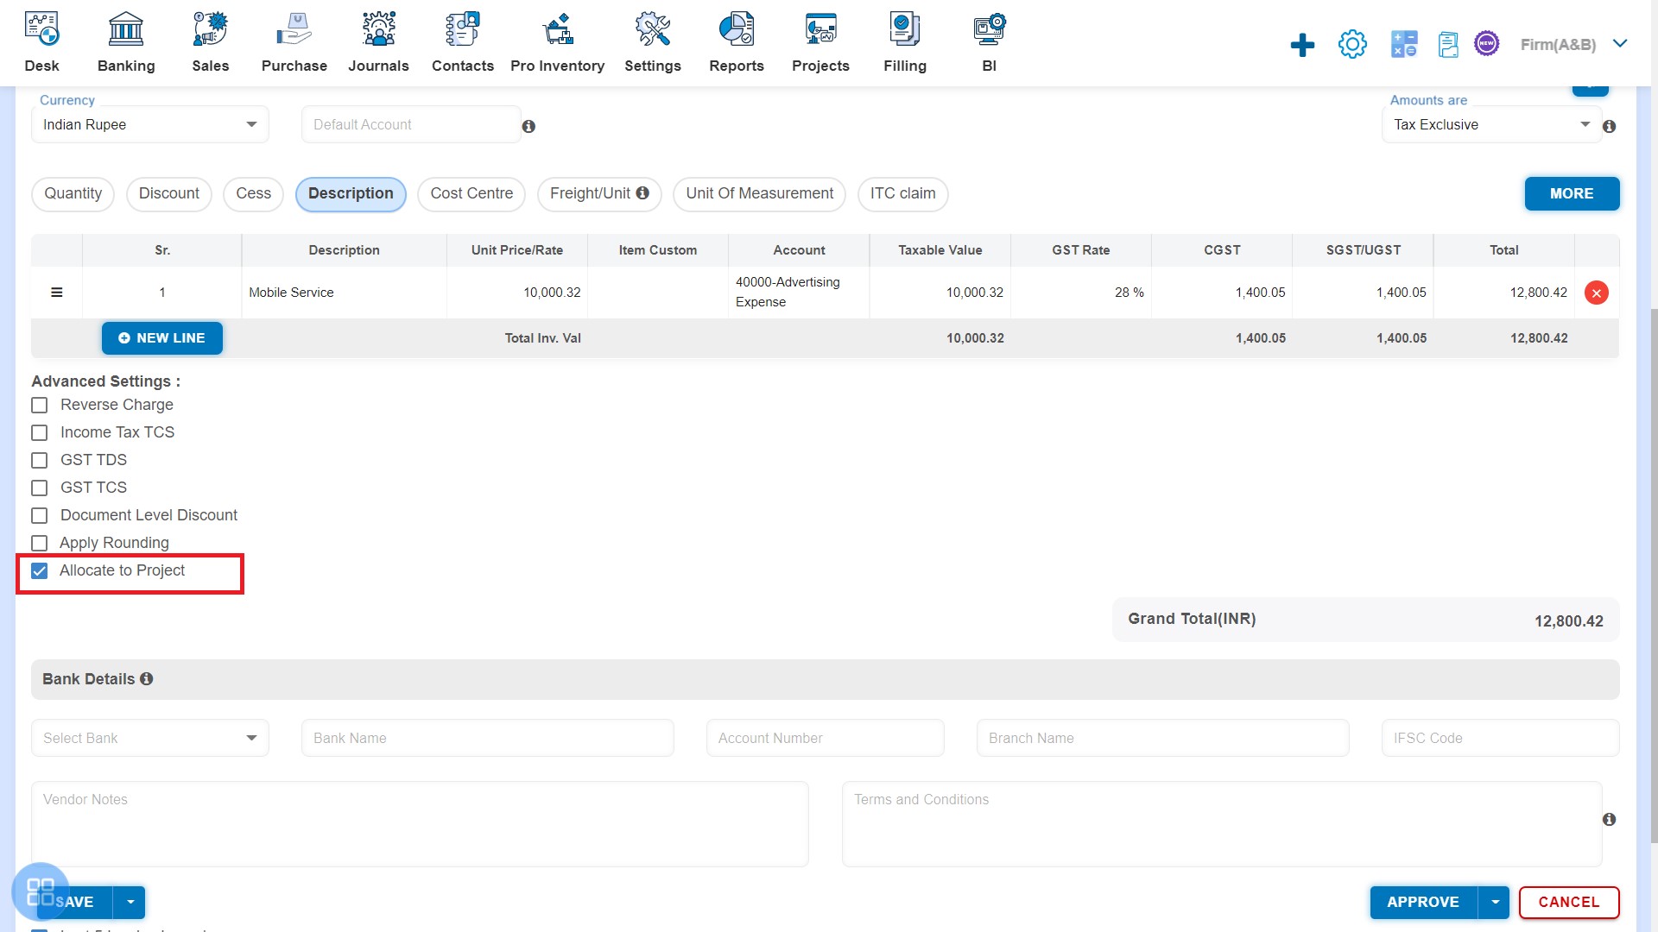Enable Allocate to Project checkbox
The image size is (1658, 932).
pyautogui.click(x=41, y=570)
